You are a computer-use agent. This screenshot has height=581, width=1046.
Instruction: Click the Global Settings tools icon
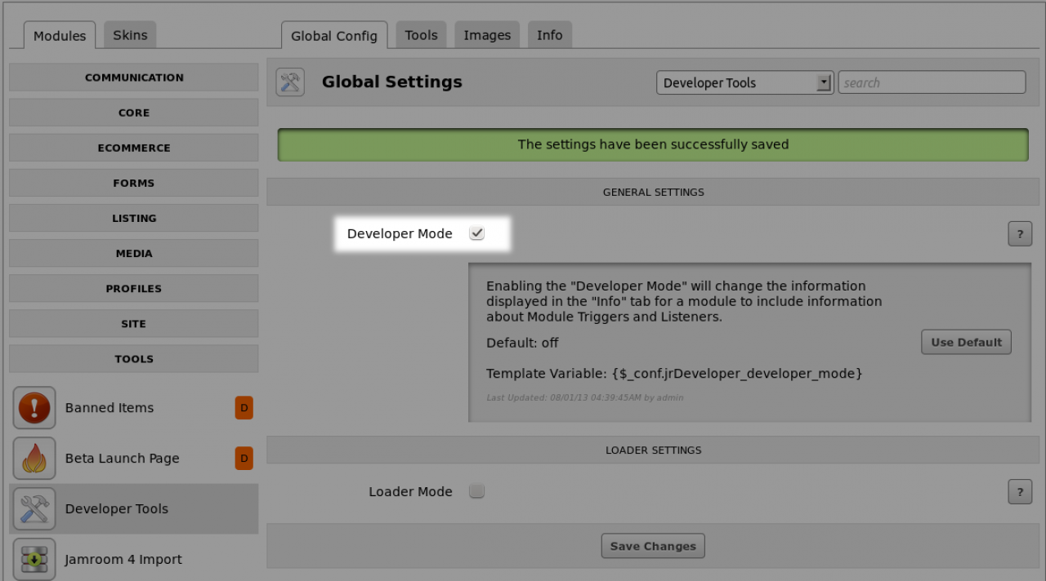(290, 82)
